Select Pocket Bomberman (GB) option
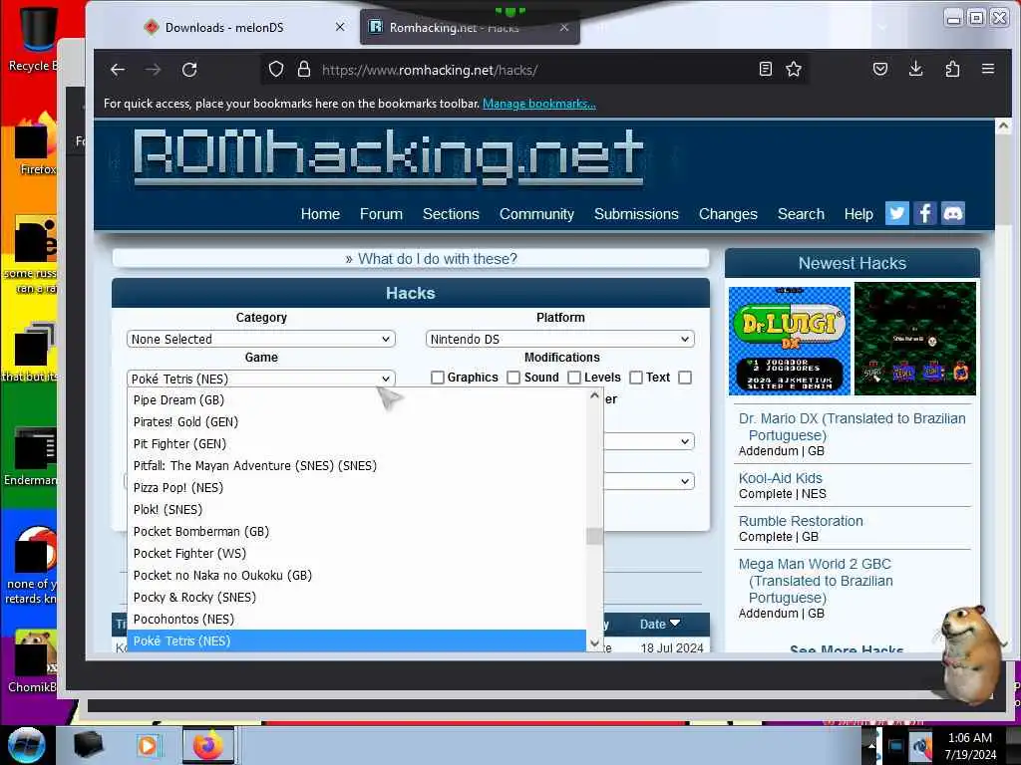Viewport: 1021px width, 765px height. (357, 532)
